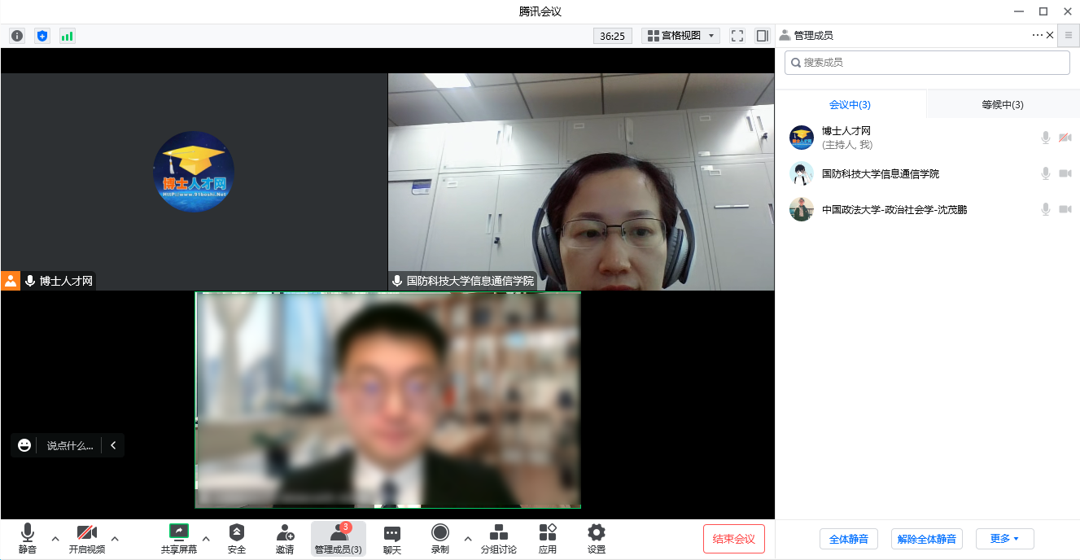
Task: Click the 说点什么 chat input box
Action: [70, 445]
